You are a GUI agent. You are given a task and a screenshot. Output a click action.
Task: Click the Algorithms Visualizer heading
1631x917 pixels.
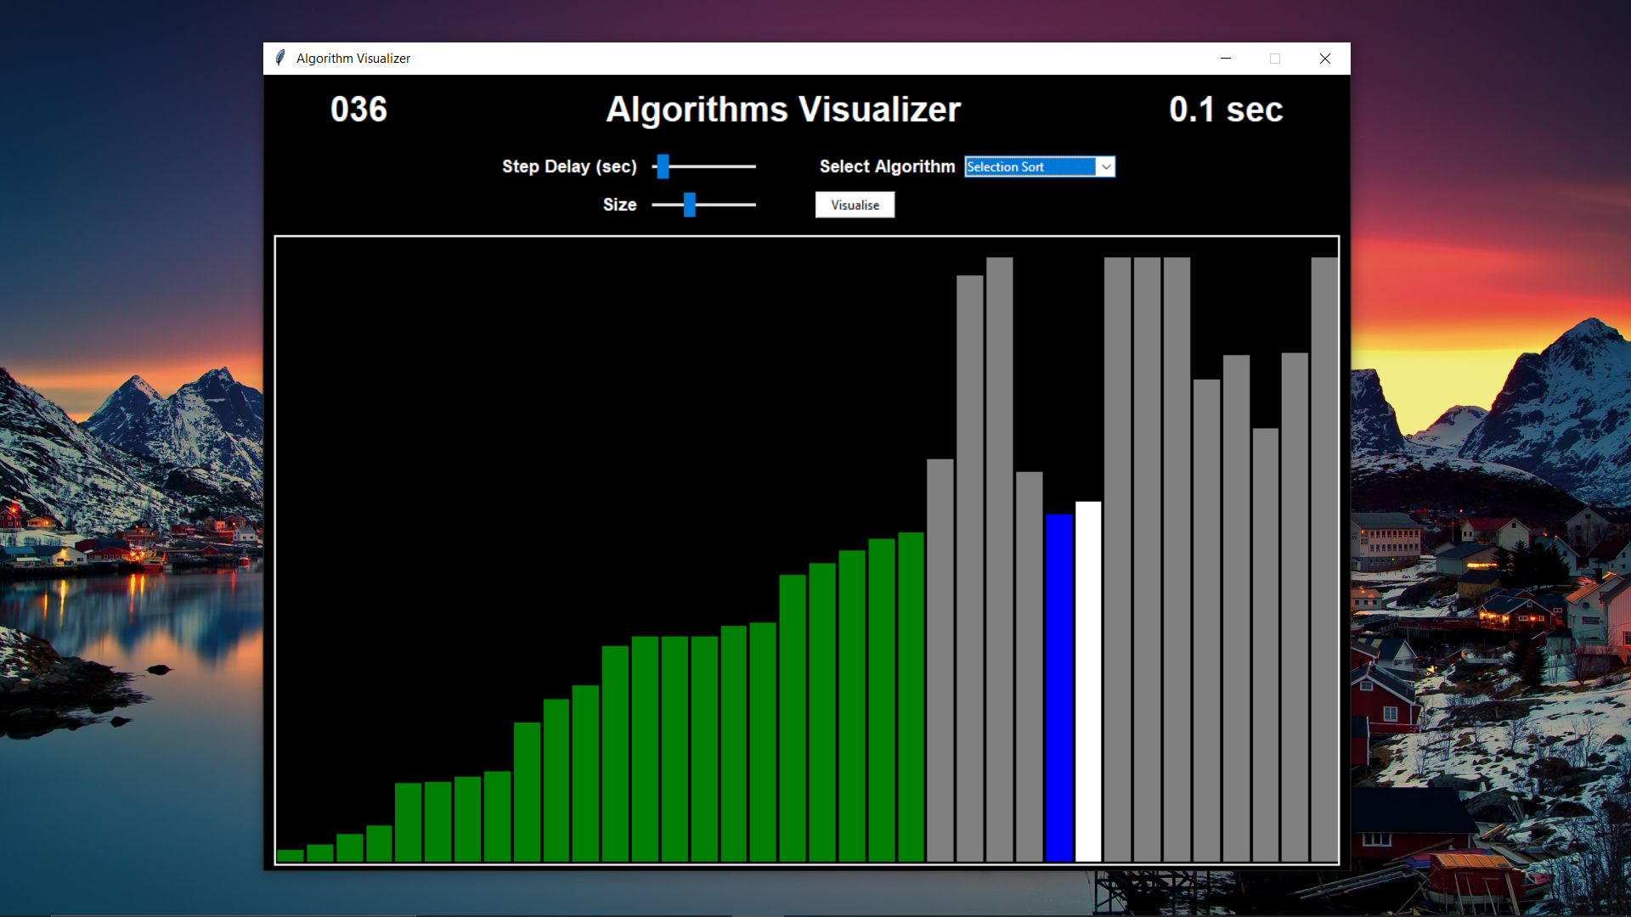[x=782, y=110]
